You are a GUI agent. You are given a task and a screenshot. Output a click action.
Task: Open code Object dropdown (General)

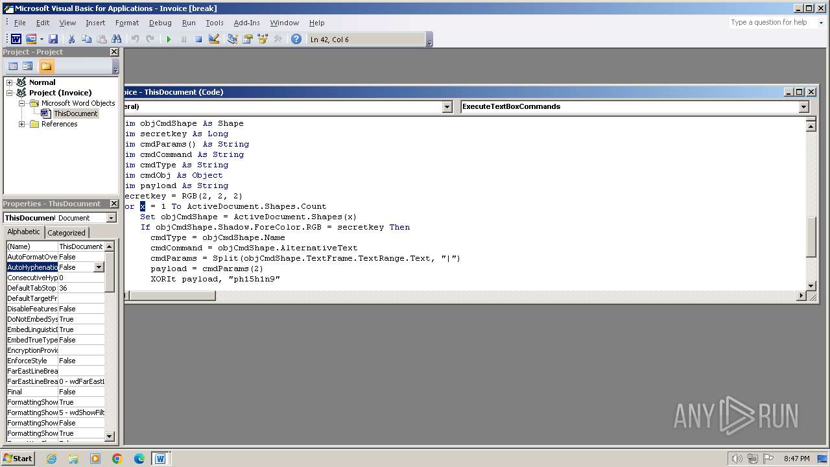pyautogui.click(x=447, y=107)
